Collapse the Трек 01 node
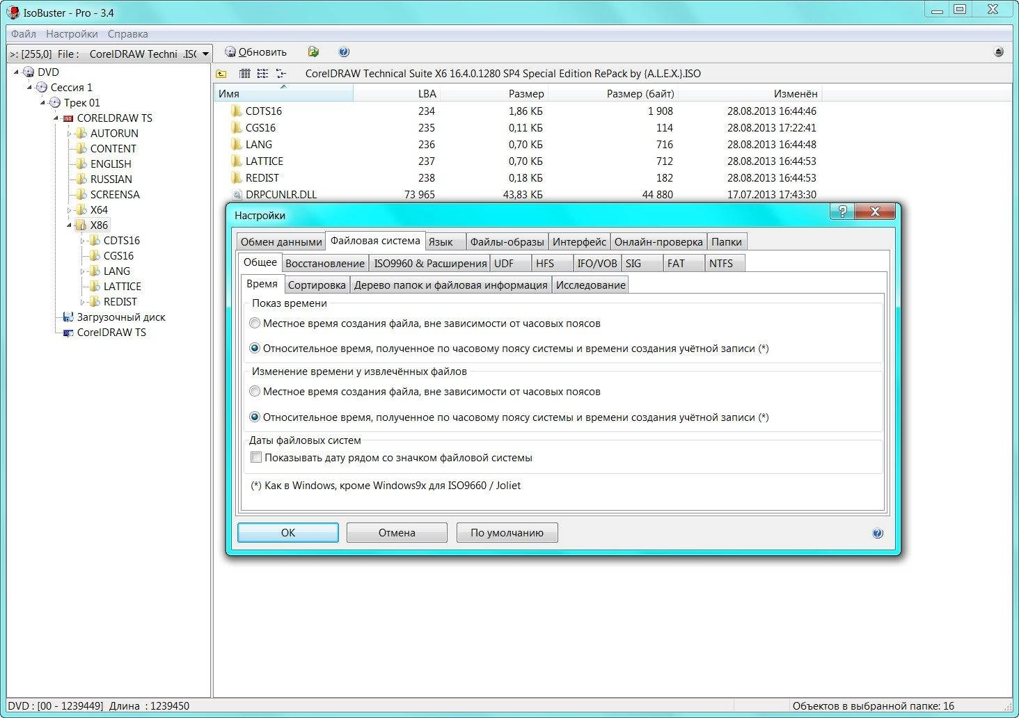1019x718 pixels. click(x=43, y=103)
